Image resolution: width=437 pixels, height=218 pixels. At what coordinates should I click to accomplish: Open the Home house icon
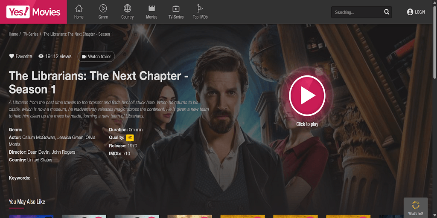79,9
